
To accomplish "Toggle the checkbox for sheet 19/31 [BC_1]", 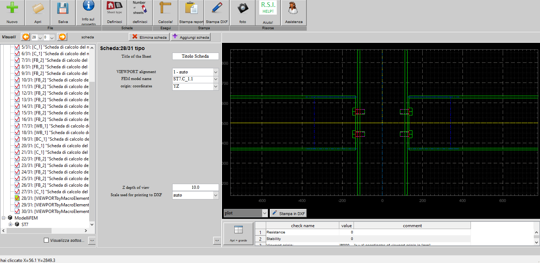I will (x=17, y=139).
